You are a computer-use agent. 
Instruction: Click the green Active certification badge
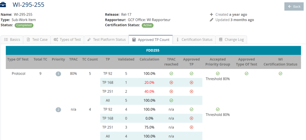pyautogui.click(x=148, y=25)
